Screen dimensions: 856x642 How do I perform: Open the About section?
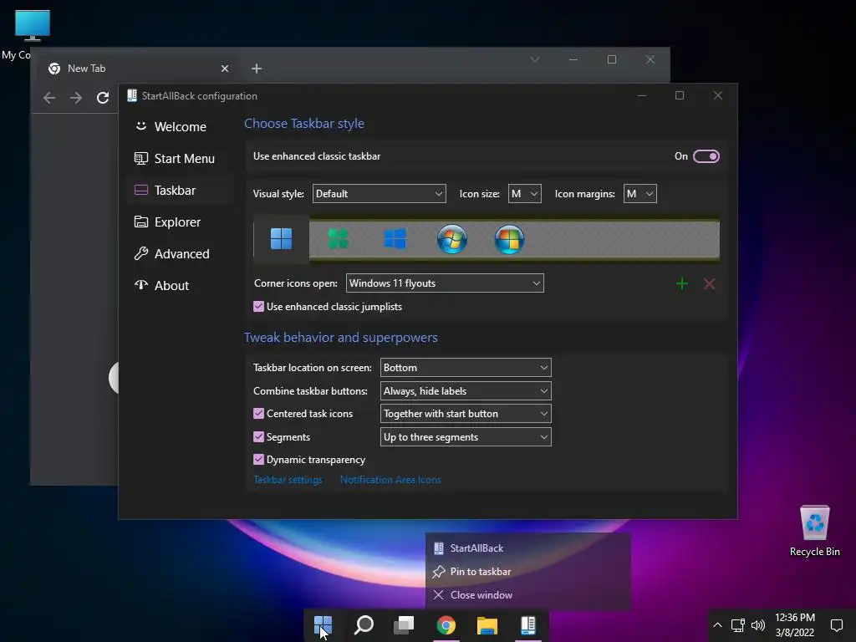click(x=180, y=286)
